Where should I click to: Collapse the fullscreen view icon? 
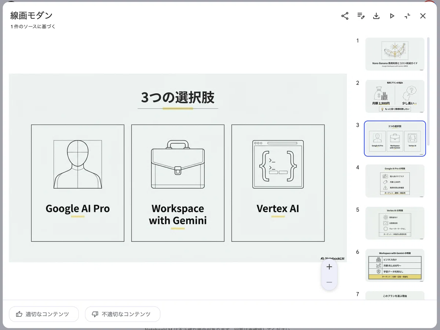coord(407,16)
